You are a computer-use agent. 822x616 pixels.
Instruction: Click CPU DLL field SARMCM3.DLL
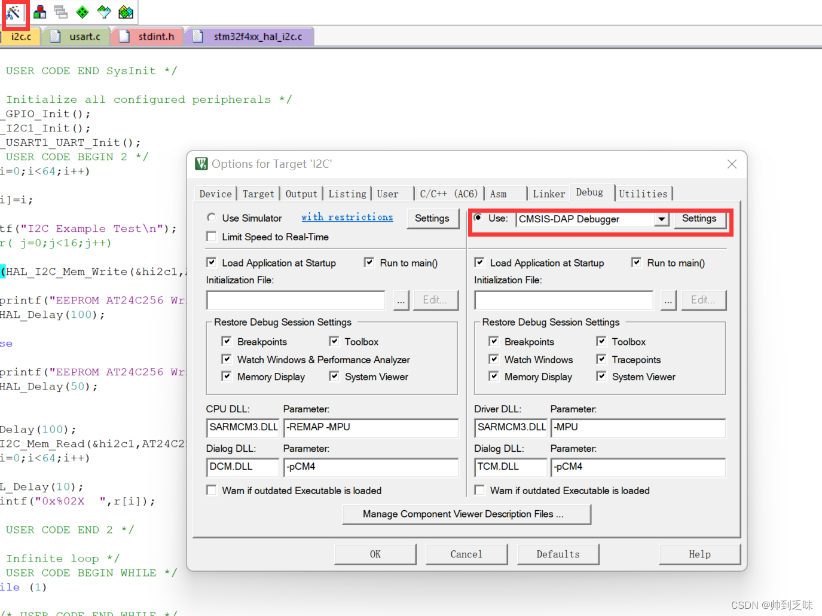click(243, 427)
